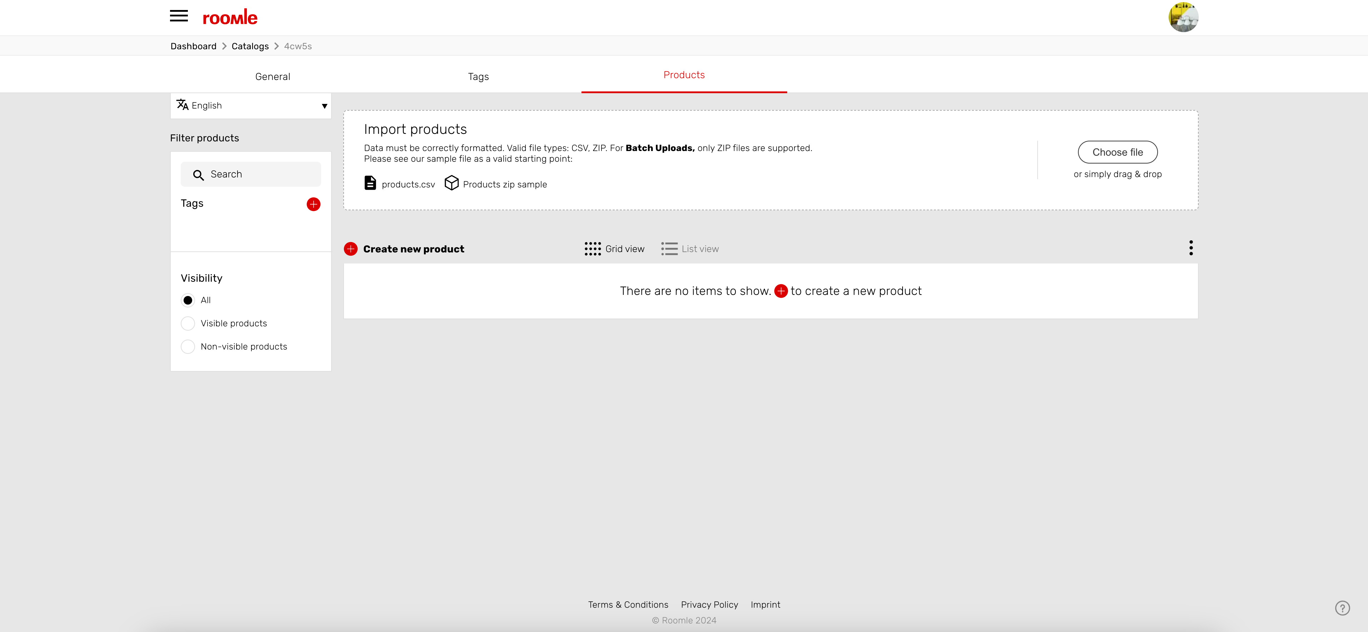This screenshot has width=1368, height=632.
Task: Go to Catalogs in breadcrumb
Action: [x=250, y=46]
